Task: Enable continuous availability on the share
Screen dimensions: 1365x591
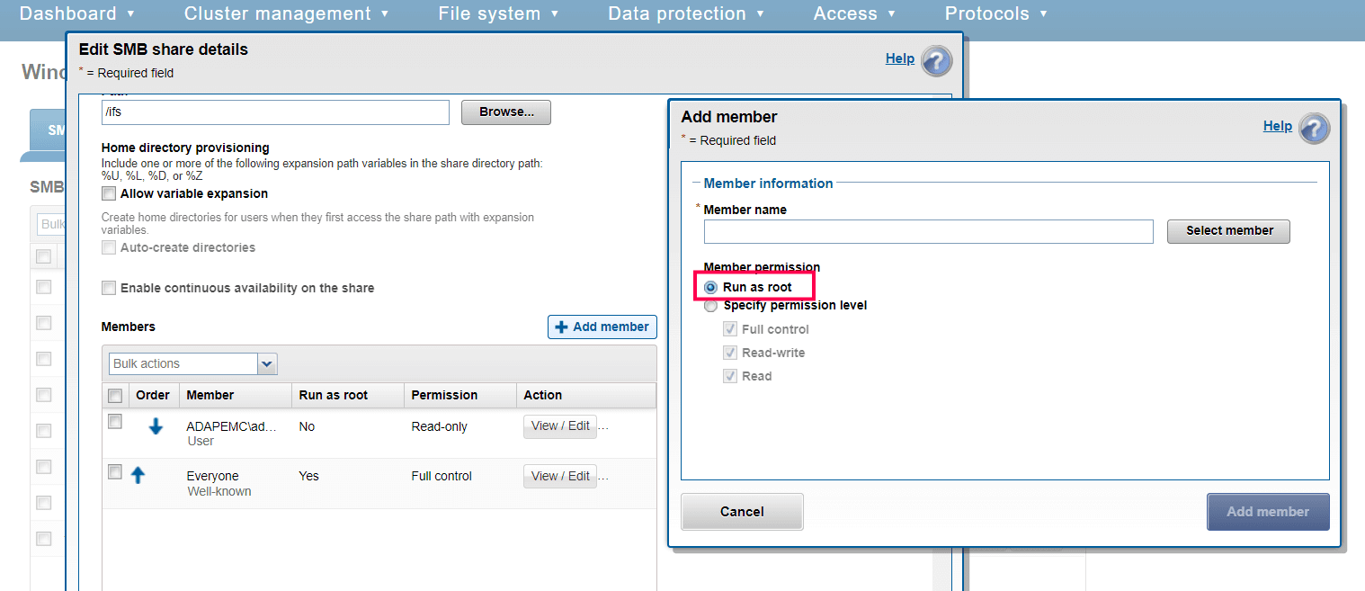Action: [x=109, y=288]
